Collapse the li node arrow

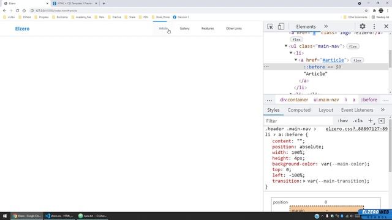[x=291, y=53]
